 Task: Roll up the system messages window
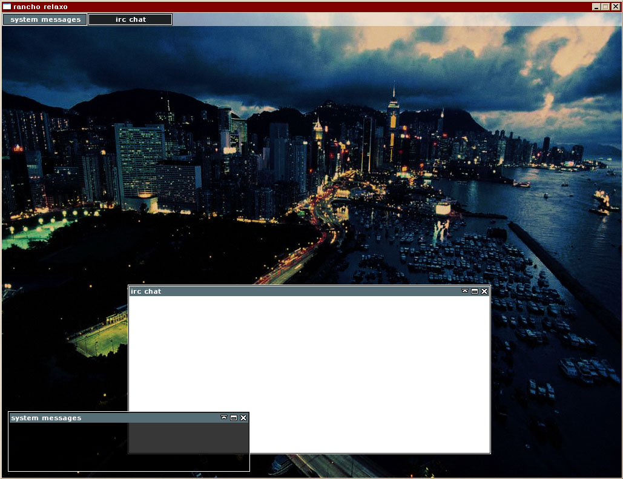click(x=224, y=418)
